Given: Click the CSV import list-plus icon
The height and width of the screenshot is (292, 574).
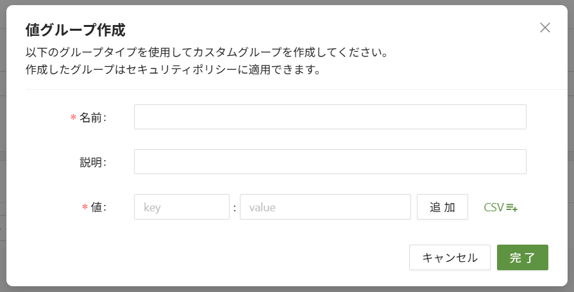Looking at the screenshot, I should (512, 207).
